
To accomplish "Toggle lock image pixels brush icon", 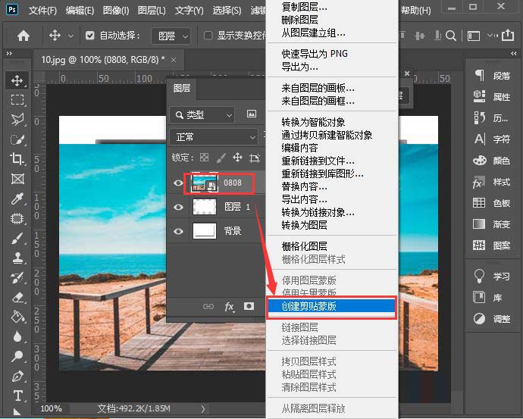I will coord(221,158).
